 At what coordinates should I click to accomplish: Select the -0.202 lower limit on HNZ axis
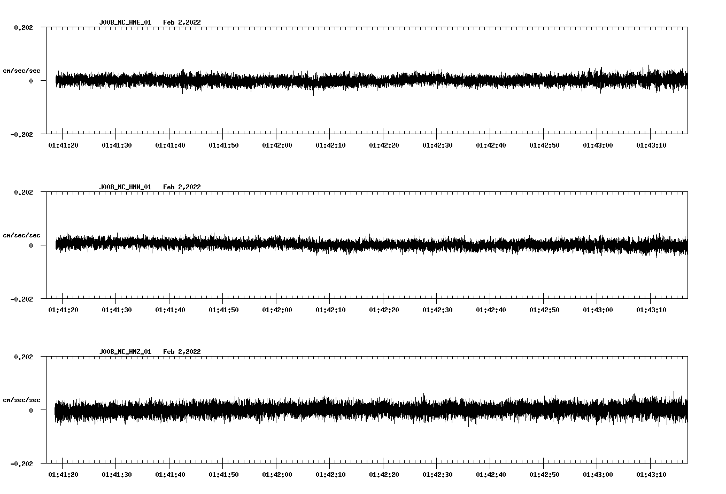(21, 464)
